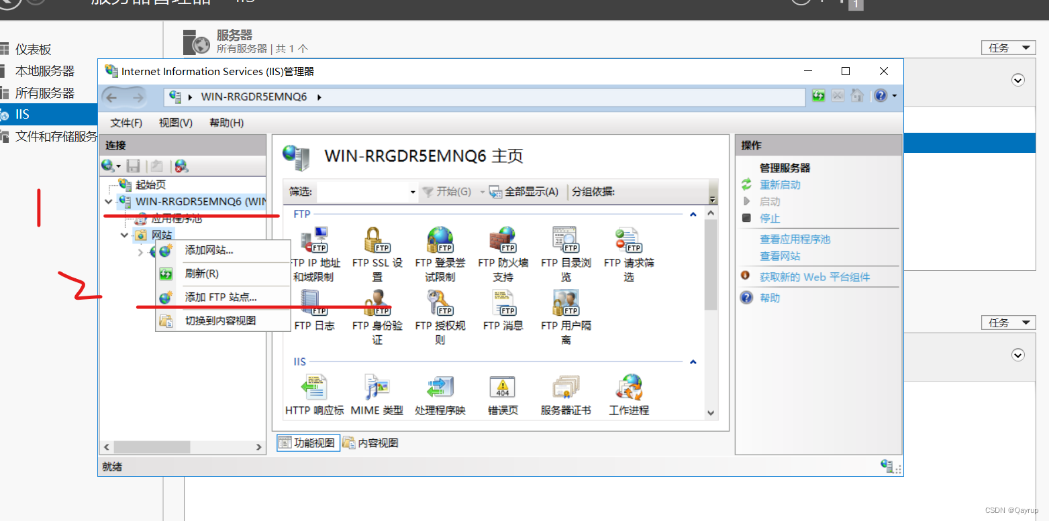
Task: Click the forward navigation arrow in IIS Manager
Action: [138, 97]
